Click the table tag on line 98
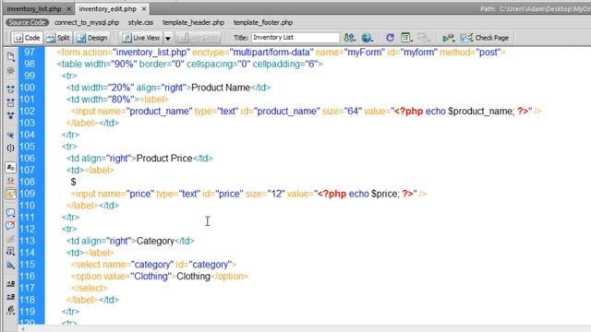This screenshot has width=591, height=332. [x=189, y=64]
